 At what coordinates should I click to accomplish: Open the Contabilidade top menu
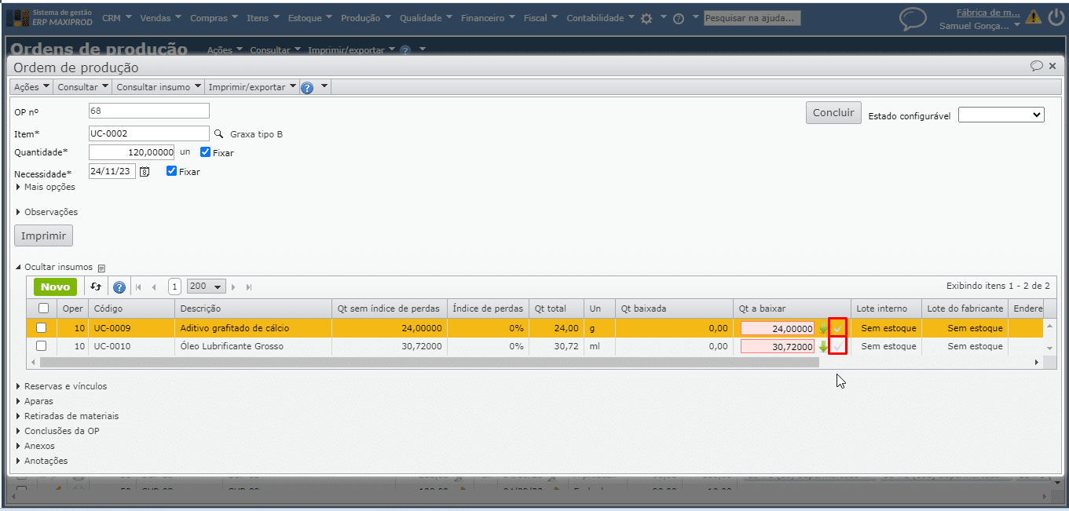601,18
